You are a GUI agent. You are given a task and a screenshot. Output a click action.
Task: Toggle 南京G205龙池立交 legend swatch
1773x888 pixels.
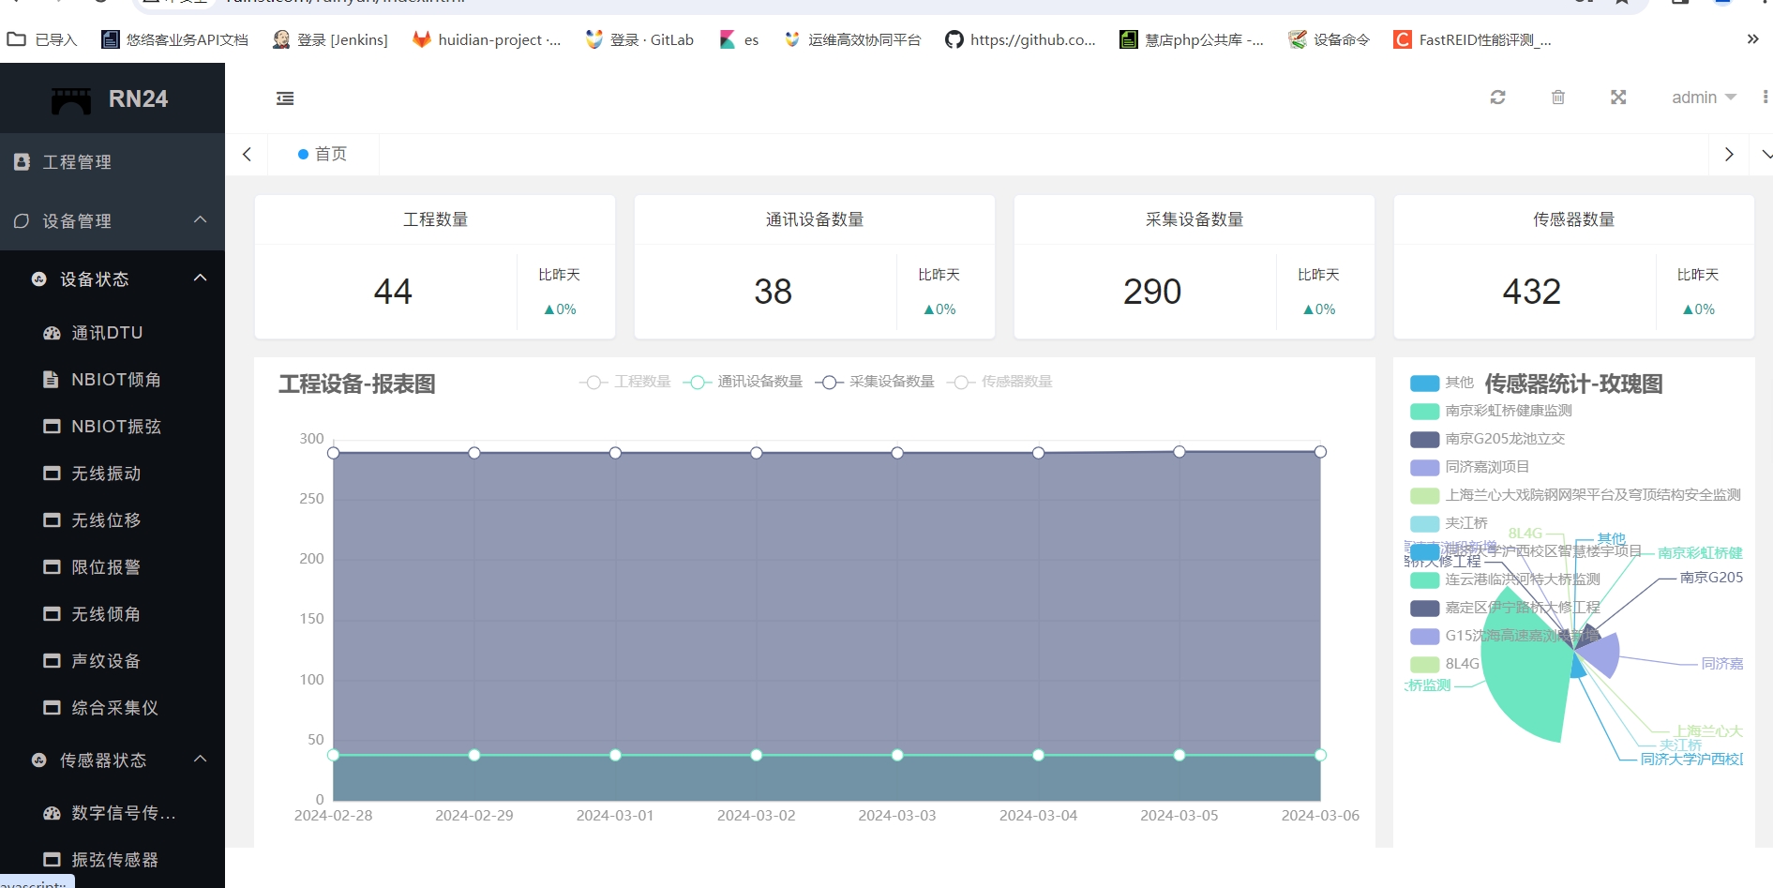[x=1424, y=439]
